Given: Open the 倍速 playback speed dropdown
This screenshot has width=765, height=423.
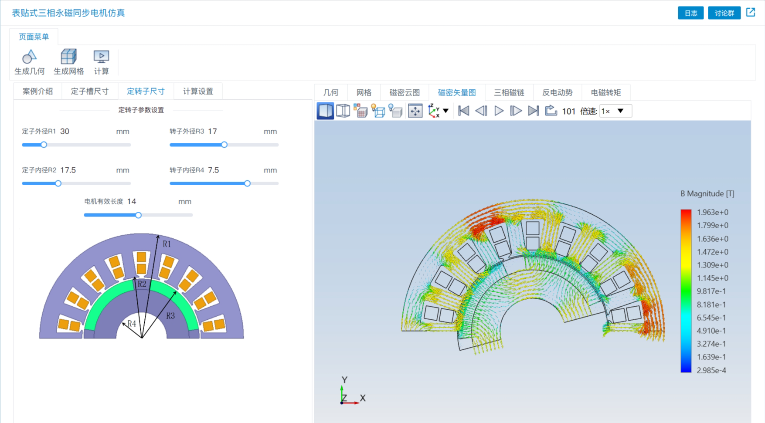Looking at the screenshot, I should point(615,111).
